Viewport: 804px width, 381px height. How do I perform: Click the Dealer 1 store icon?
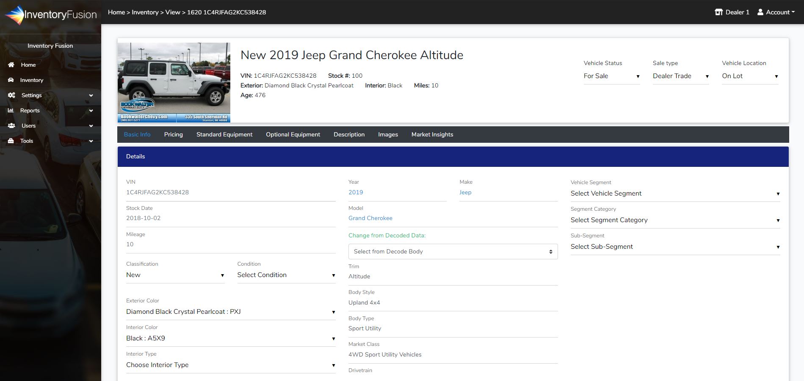[718, 12]
